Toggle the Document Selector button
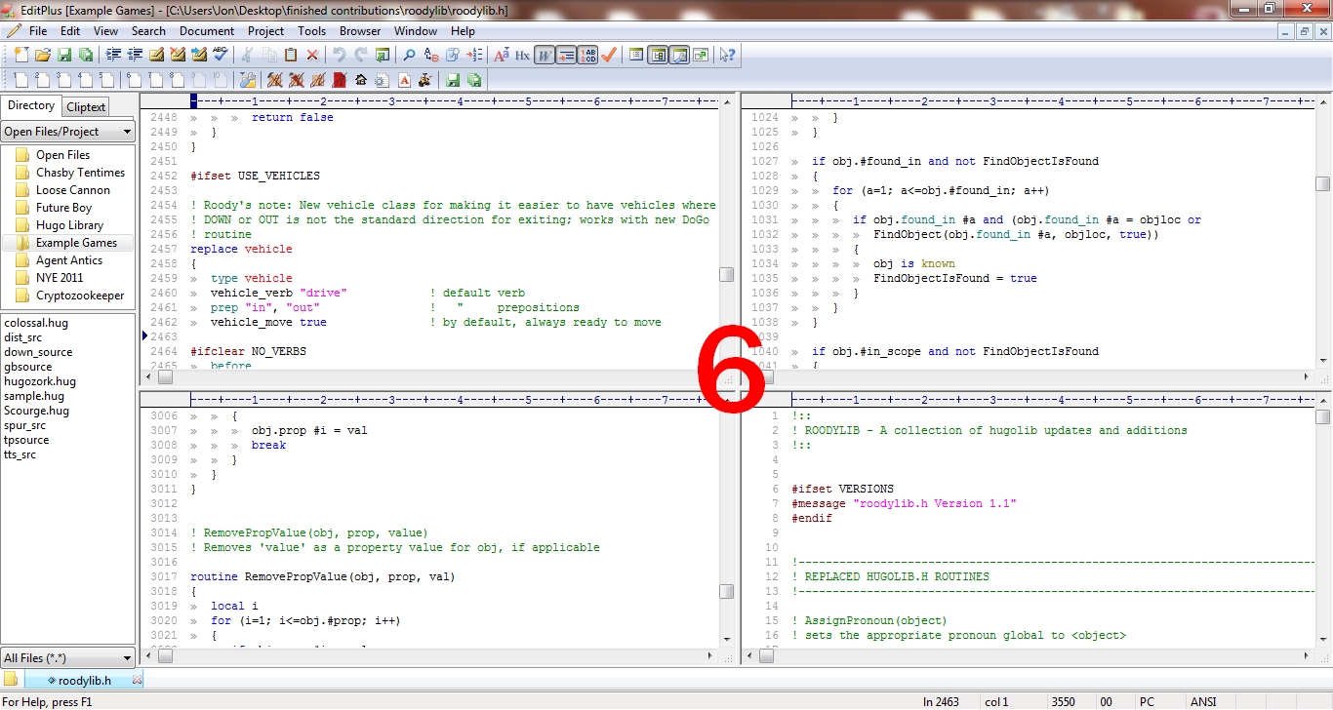This screenshot has height=710, width=1333. pyautogui.click(x=636, y=55)
